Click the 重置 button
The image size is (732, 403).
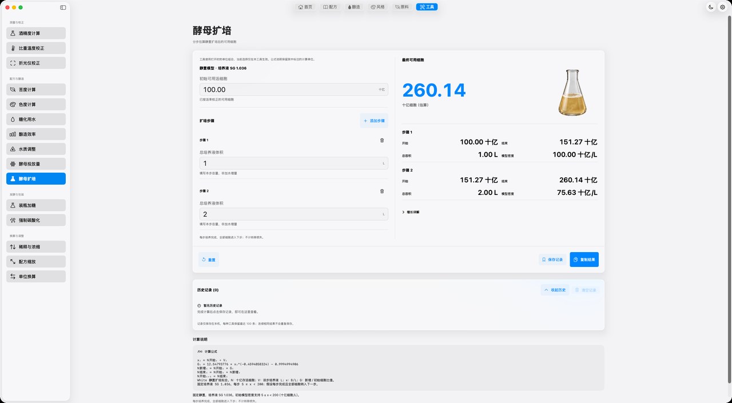[x=209, y=260]
